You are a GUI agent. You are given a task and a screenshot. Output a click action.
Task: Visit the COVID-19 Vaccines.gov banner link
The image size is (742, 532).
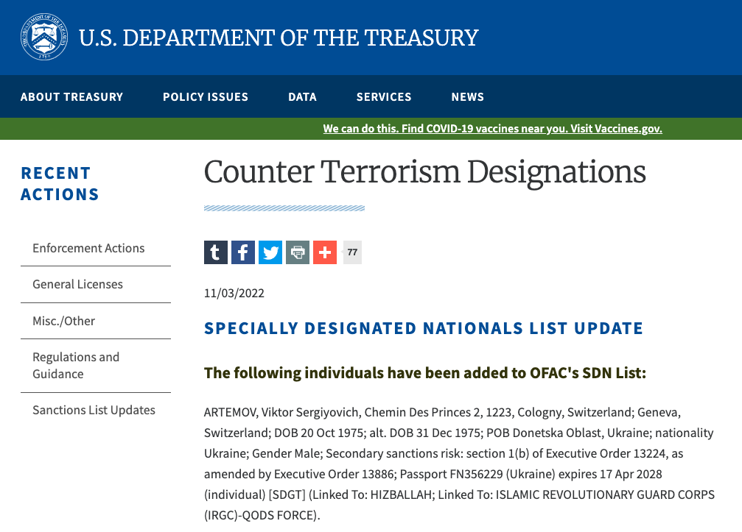point(492,129)
